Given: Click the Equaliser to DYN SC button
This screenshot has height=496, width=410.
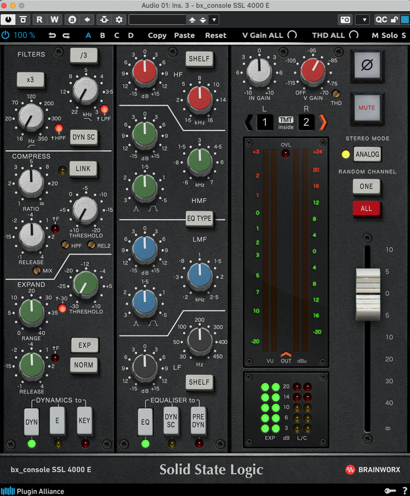Looking at the screenshot, I should [171, 421].
